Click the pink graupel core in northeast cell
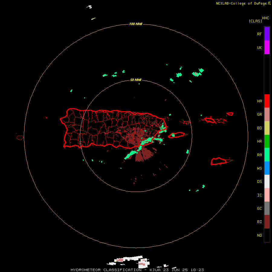The width and height of the screenshot is (272, 272). click(x=196, y=74)
